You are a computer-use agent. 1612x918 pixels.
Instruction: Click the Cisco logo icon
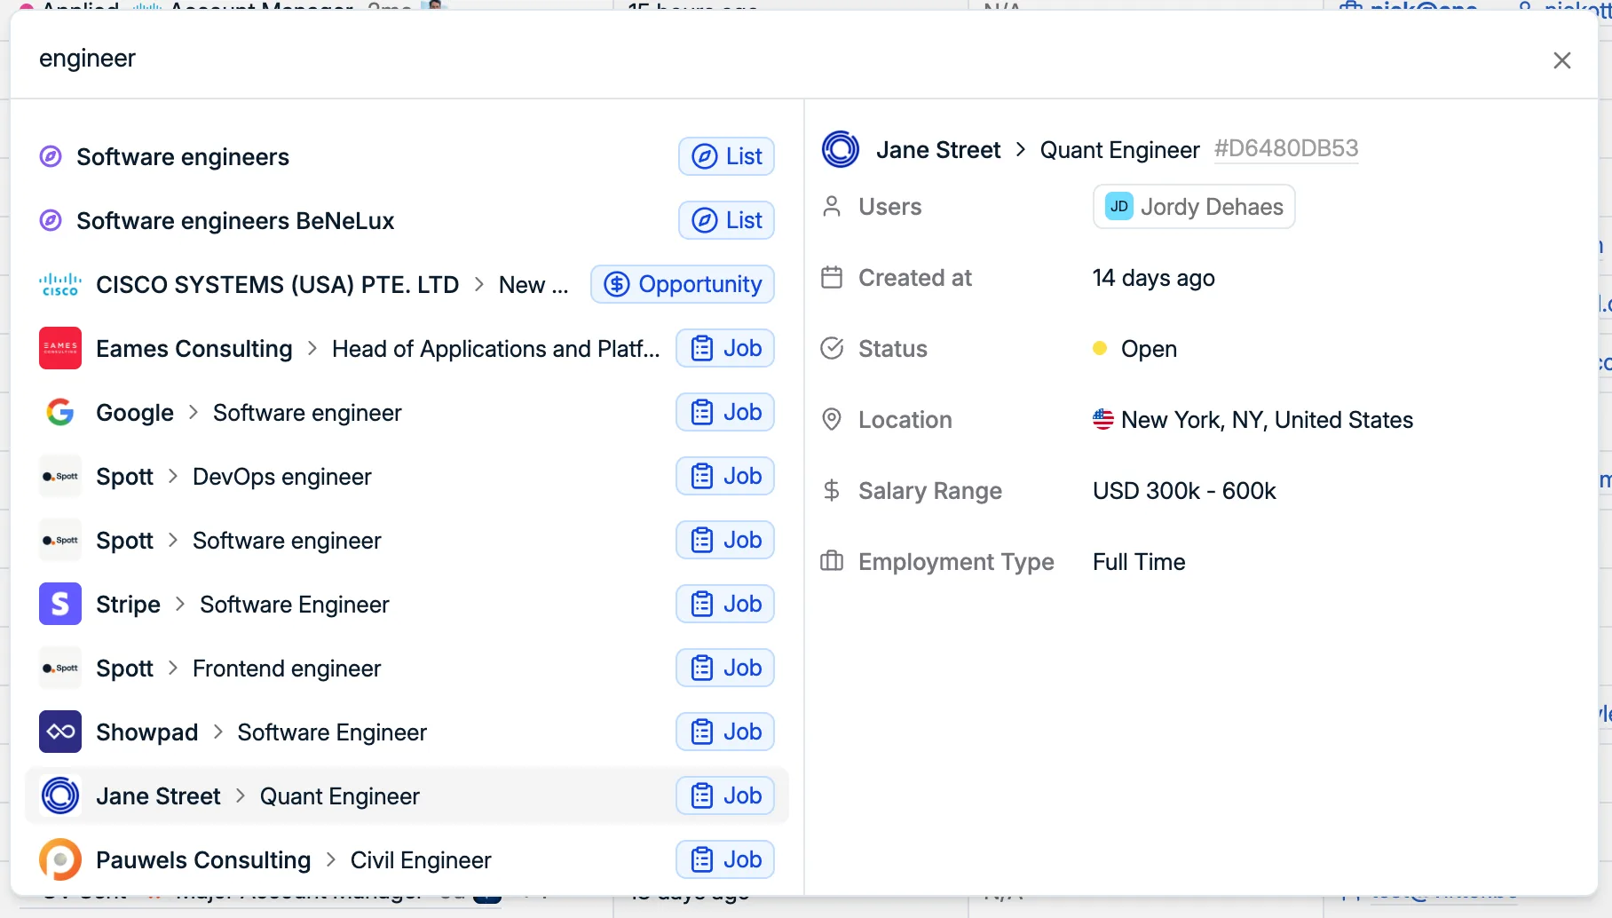pyautogui.click(x=60, y=285)
